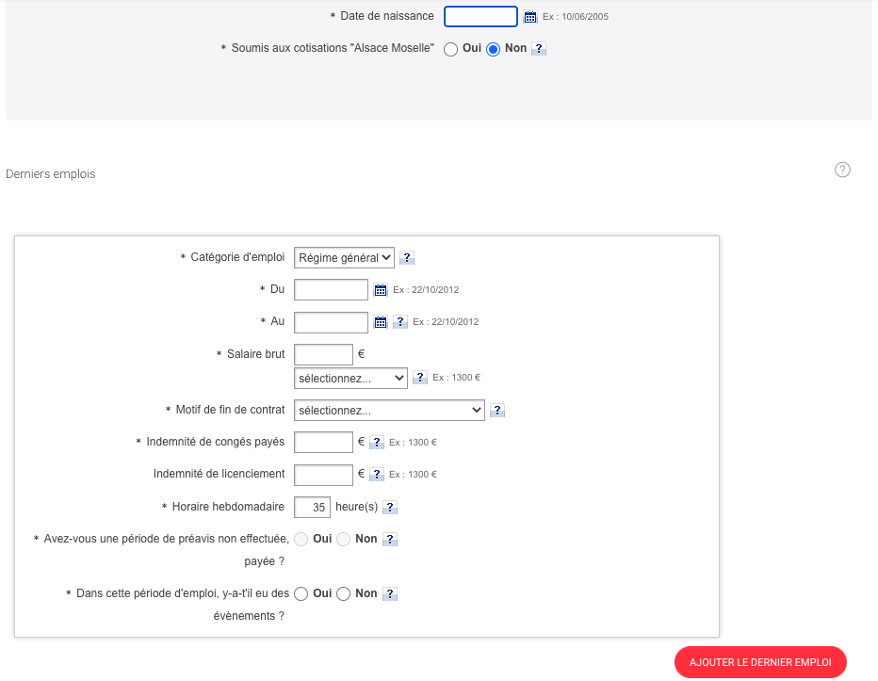The width and height of the screenshot is (878, 681).
Task: Show help for Indemnité de licenciement
Action: tap(377, 475)
